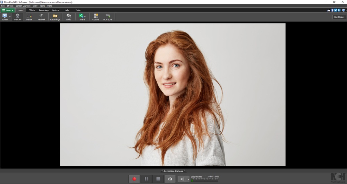Open the File menu
347x184 pixels.
(x=3, y=6)
